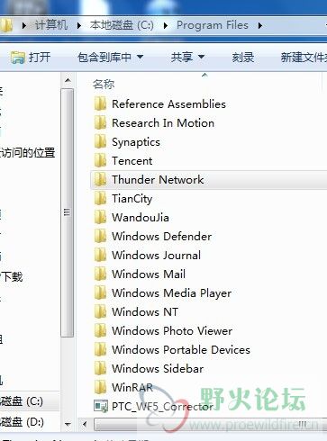Expand the arrow after Program Files breadcrumb
The width and height of the screenshot is (327, 441).
(x=260, y=25)
